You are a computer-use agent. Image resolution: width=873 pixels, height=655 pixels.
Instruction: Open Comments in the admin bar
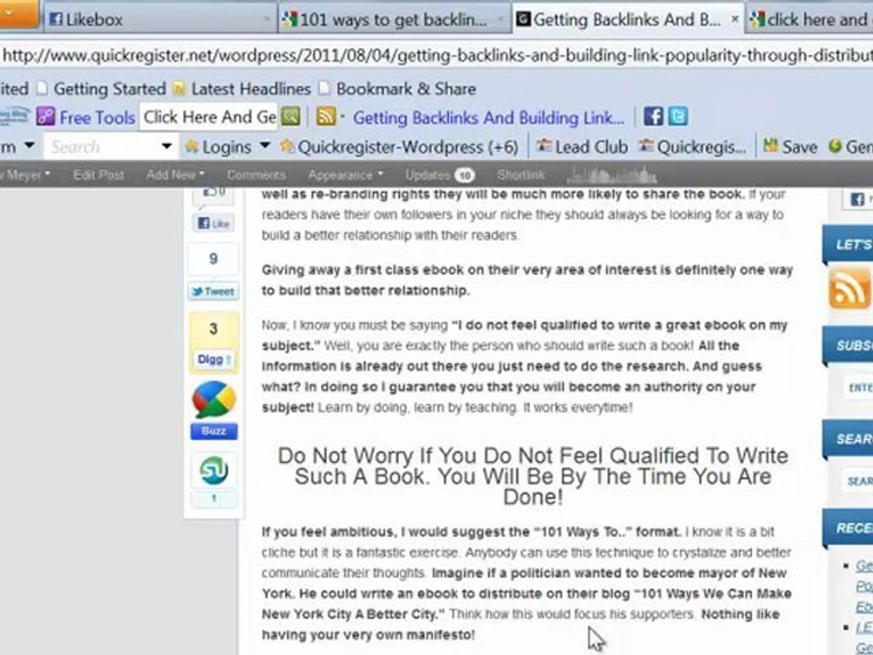tap(256, 175)
